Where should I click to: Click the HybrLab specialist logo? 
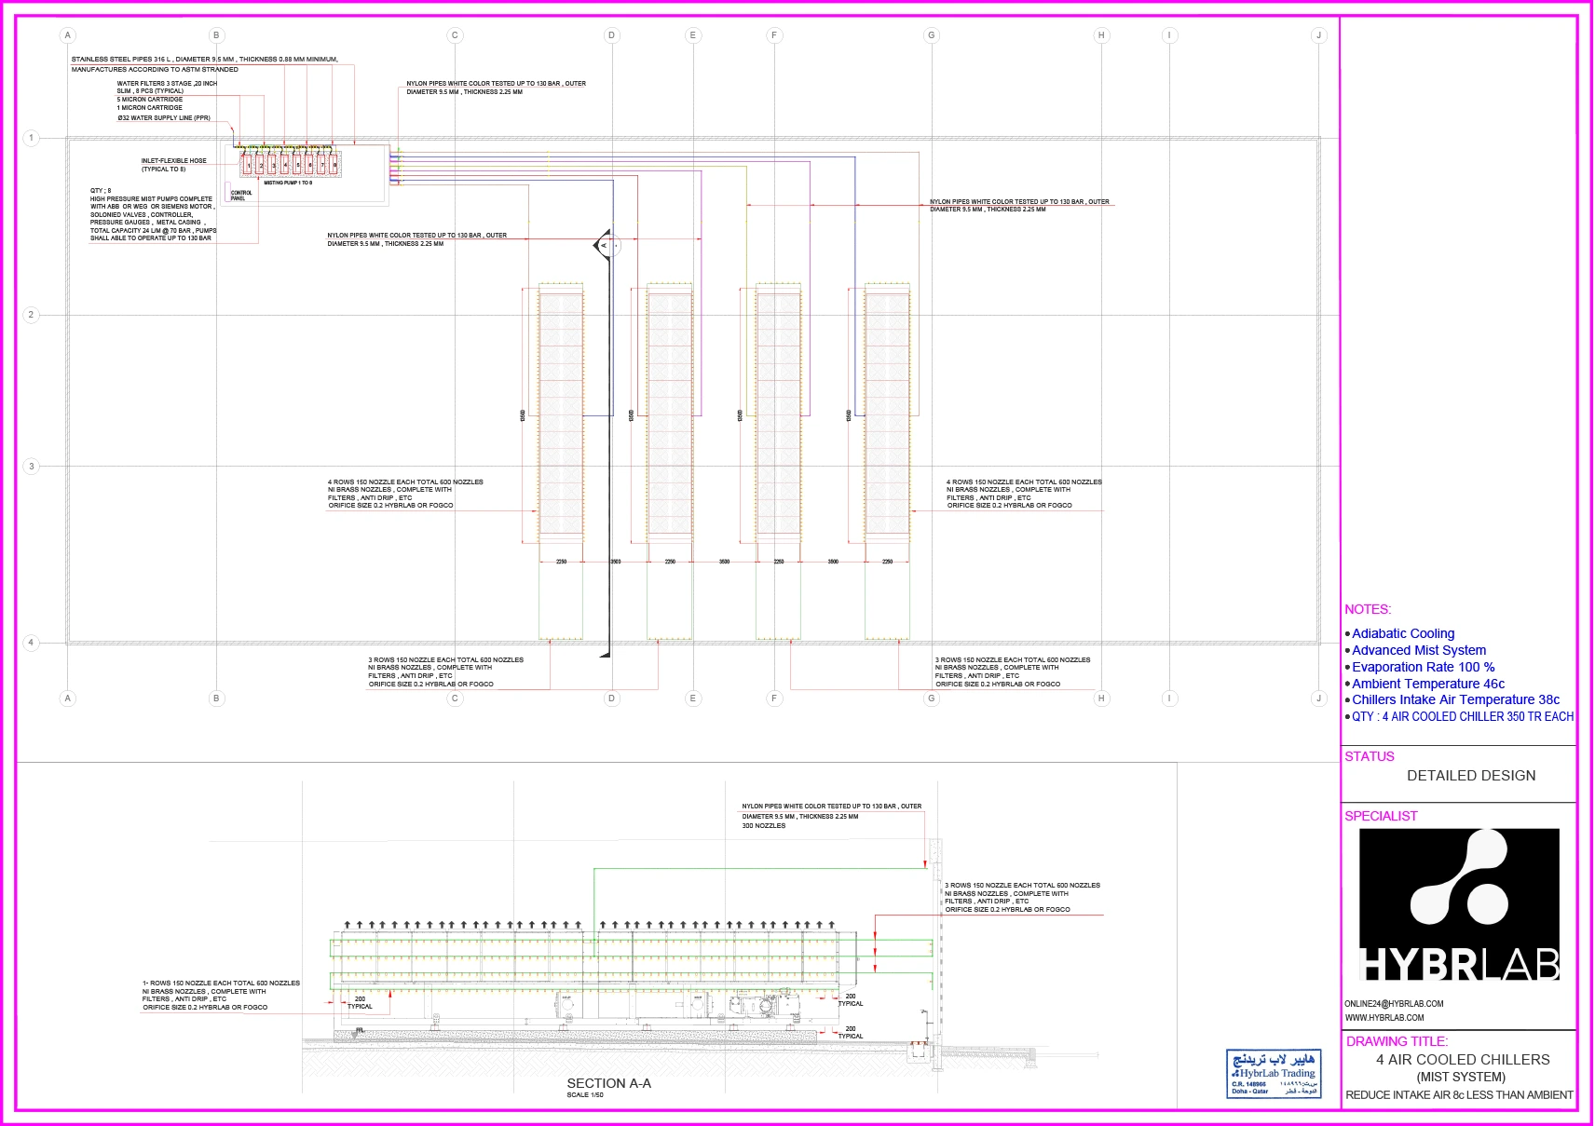1459,904
